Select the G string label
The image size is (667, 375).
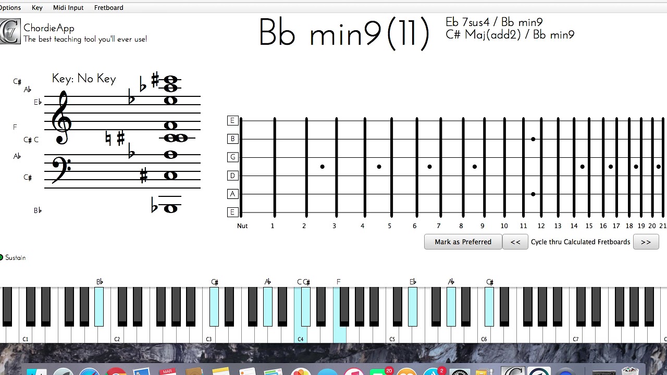pos(232,157)
